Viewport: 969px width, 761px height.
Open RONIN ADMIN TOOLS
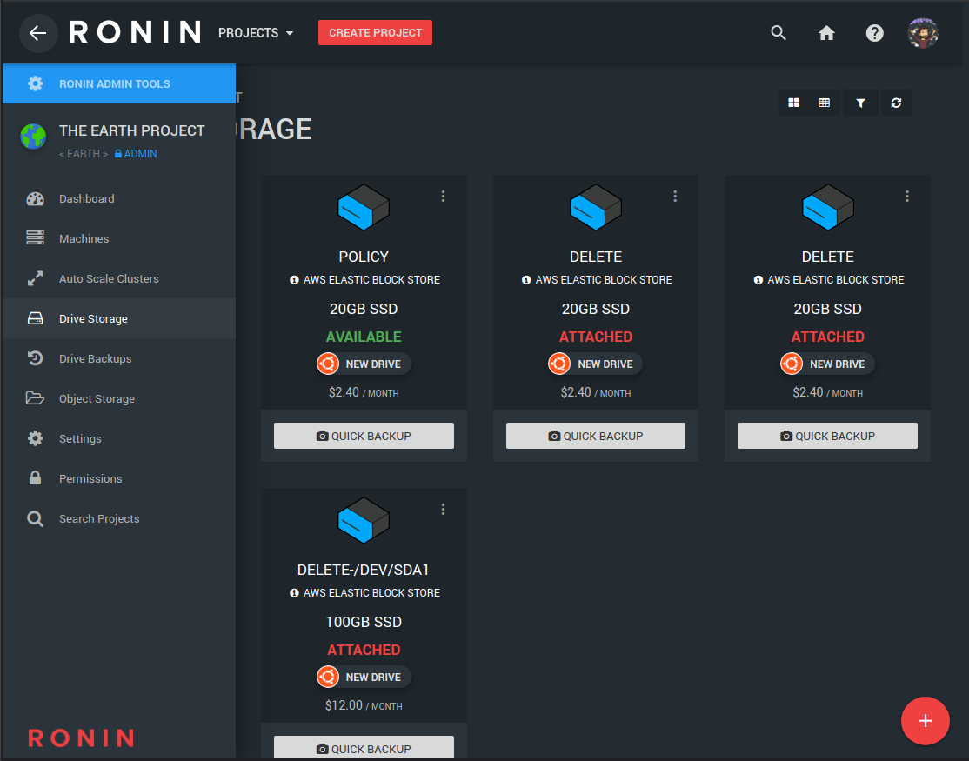[x=118, y=83]
